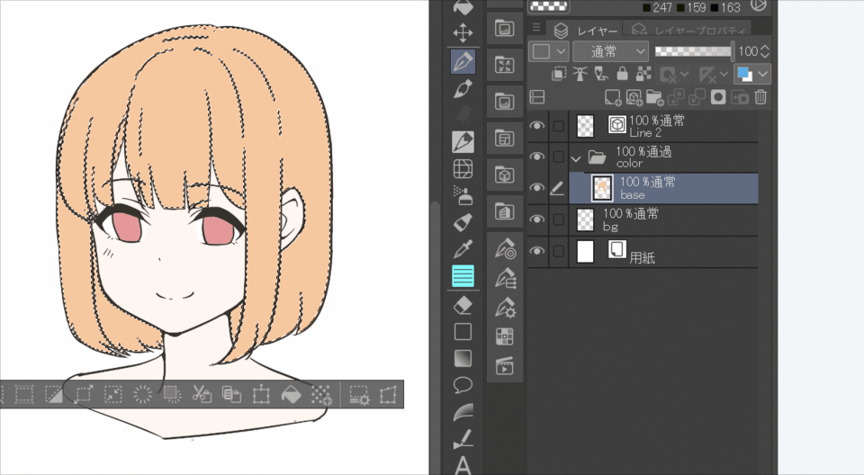Toggle Lock transparent pixels icon

(x=643, y=73)
